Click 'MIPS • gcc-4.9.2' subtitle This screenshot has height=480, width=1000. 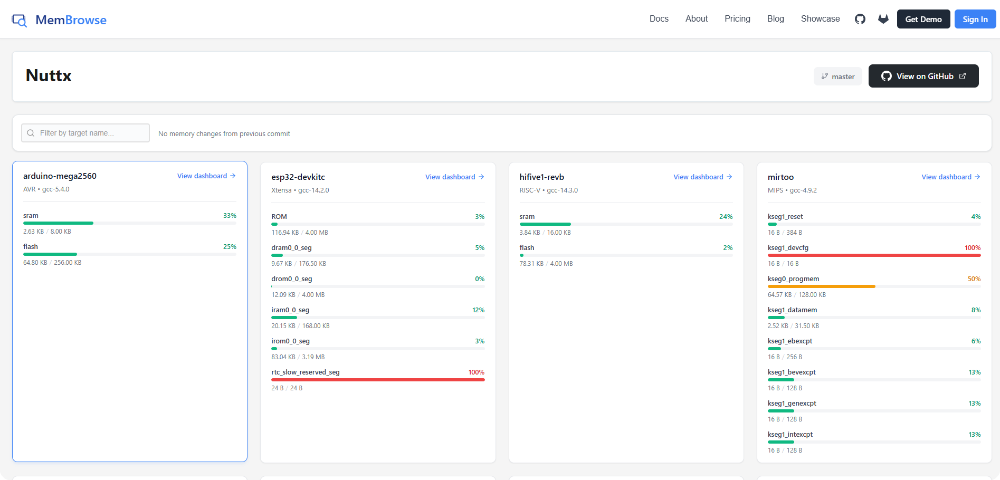coord(792,190)
